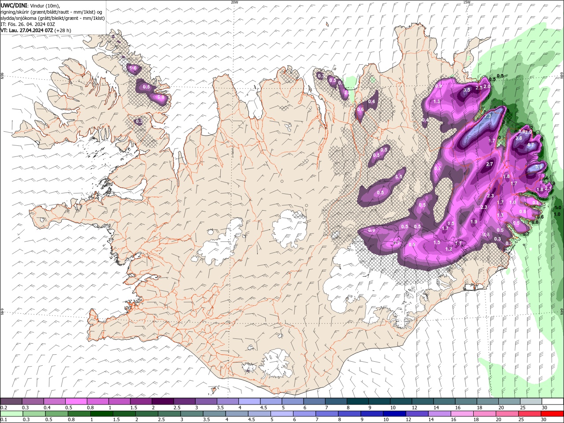Viewport: 564px width, 423px height.
Task: Click the 0.6 snowfall value in north-central Iceland
Action: pyautogui.click(x=360, y=109)
